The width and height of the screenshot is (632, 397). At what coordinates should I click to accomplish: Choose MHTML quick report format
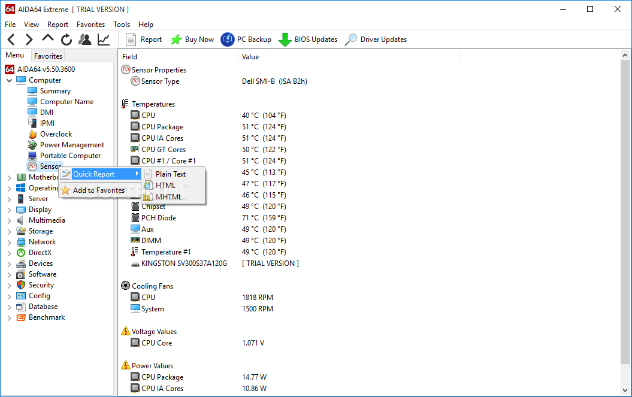(173, 196)
